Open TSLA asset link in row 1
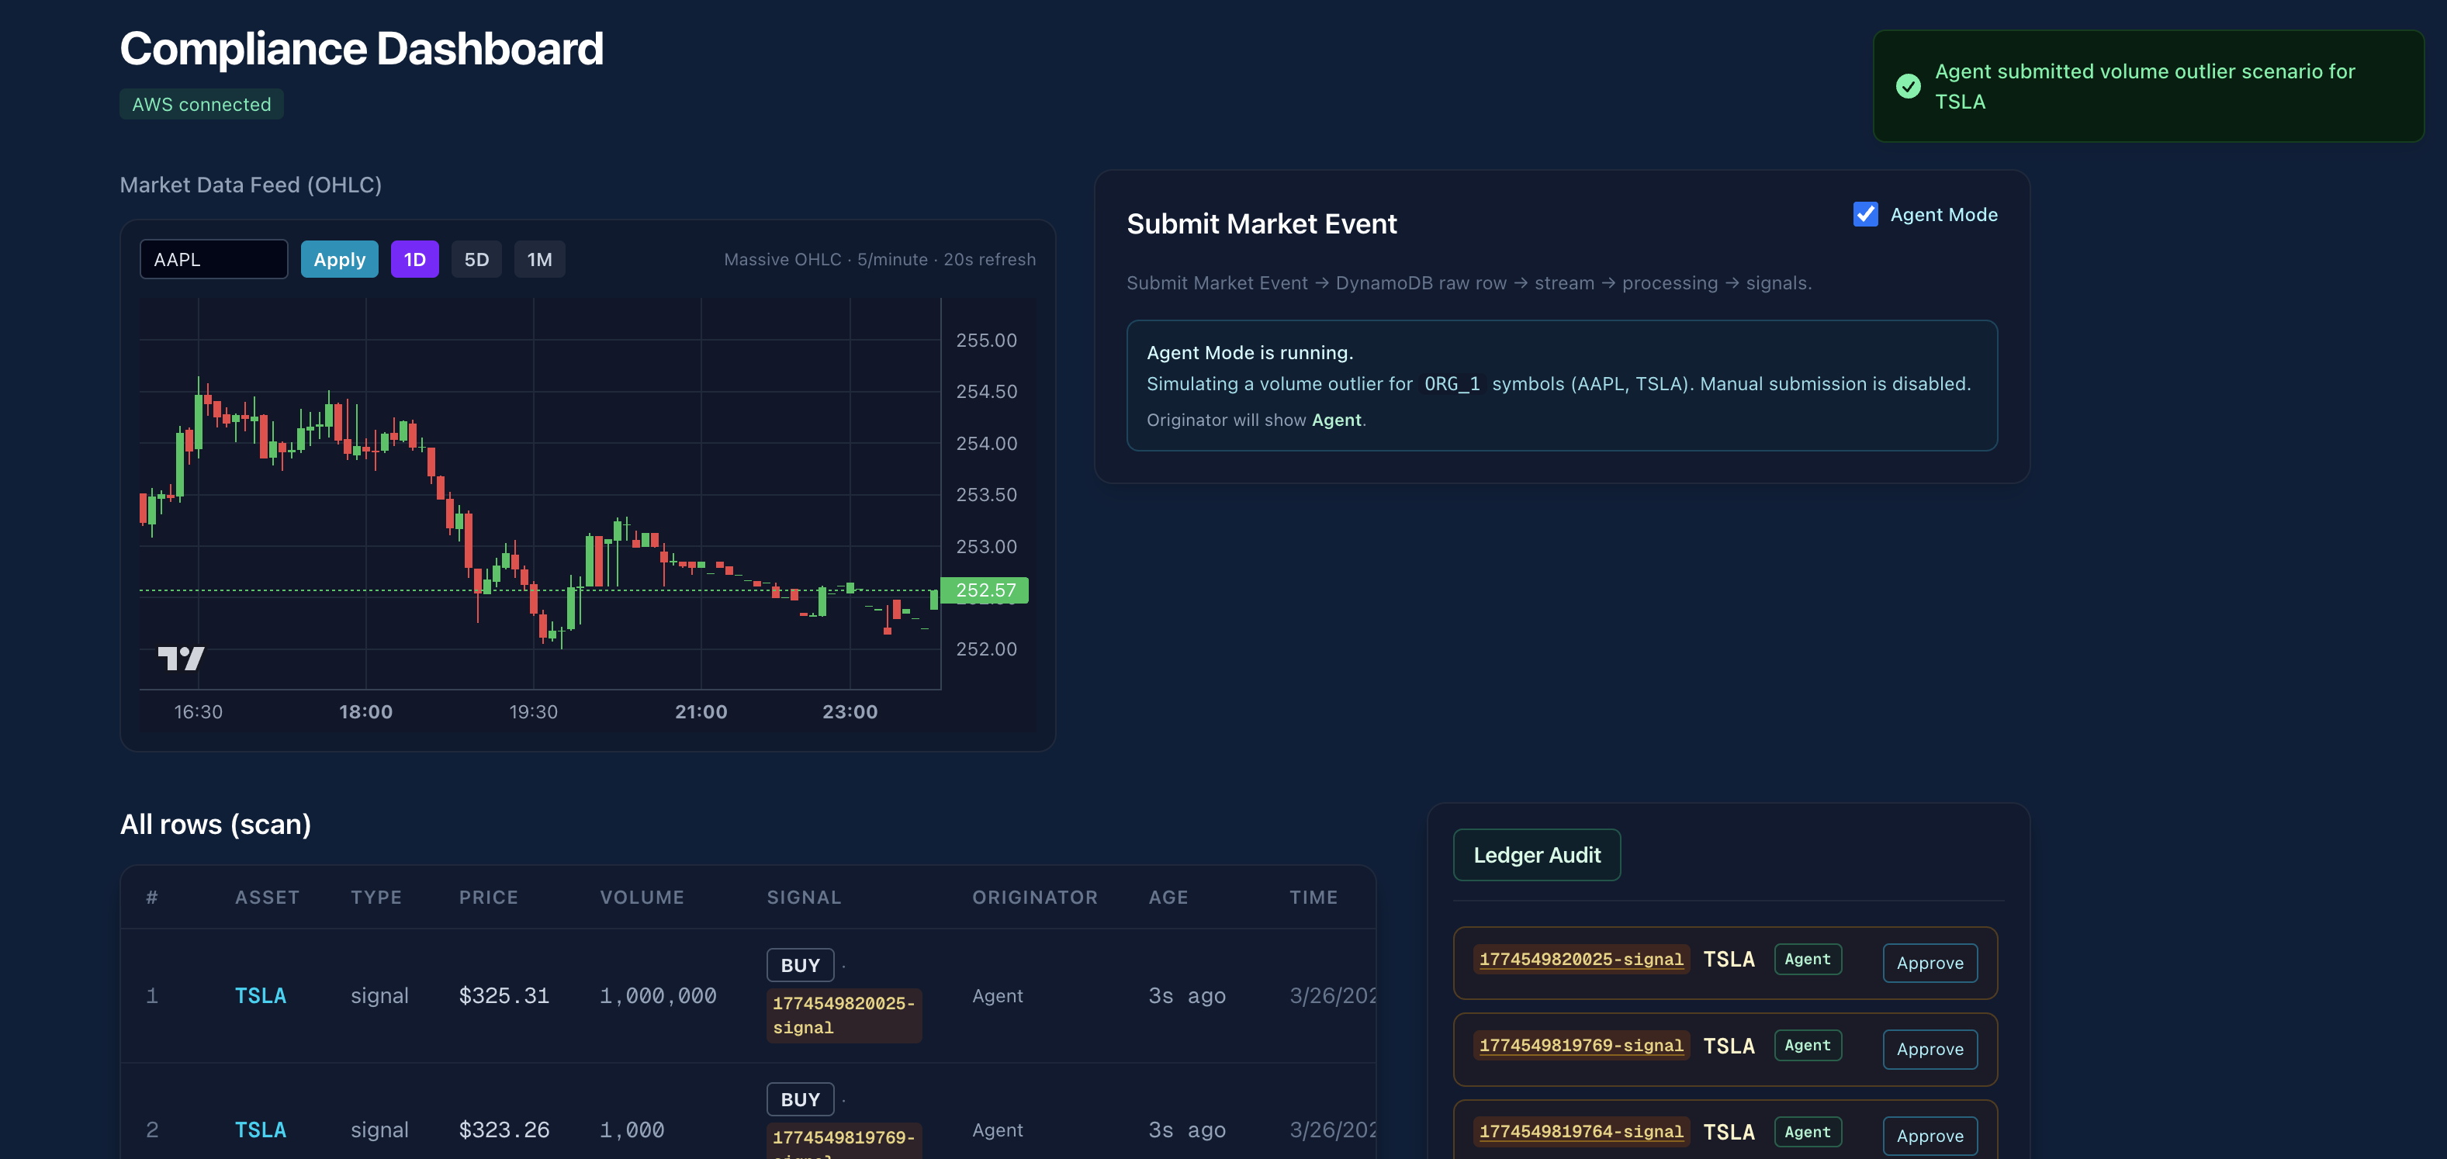 pyautogui.click(x=260, y=995)
